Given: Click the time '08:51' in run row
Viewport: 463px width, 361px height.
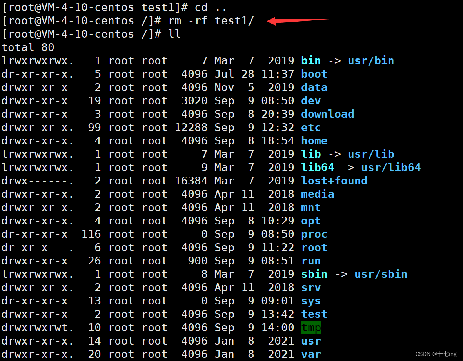Looking at the screenshot, I should (278, 261).
